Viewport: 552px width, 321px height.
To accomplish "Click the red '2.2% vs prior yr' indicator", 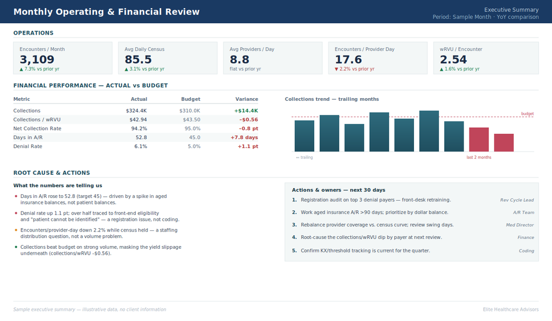I will tap(355, 69).
